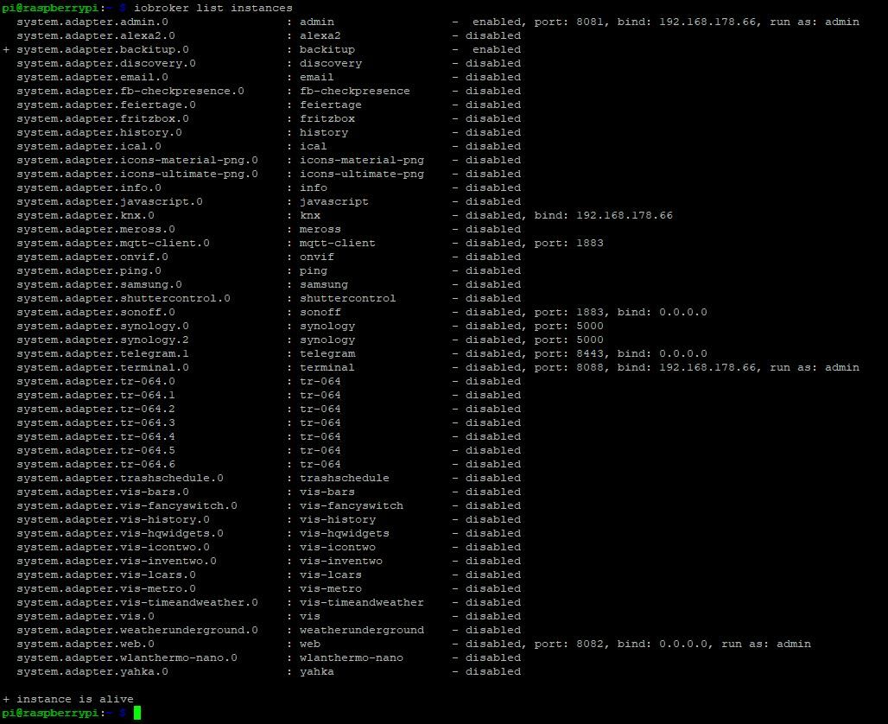Select text 'system.adapter.vis-timeandweather.0'

137,602
